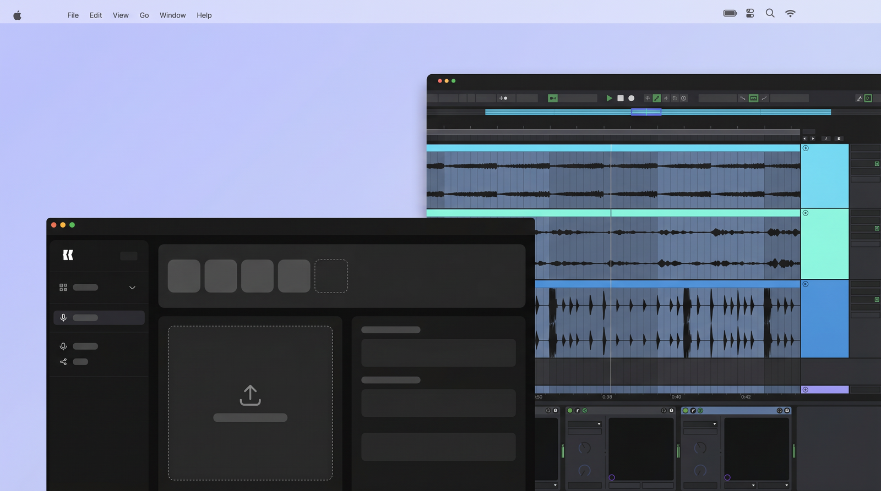Click the right arrow above track headers
The image size is (881, 491).
coord(813,139)
